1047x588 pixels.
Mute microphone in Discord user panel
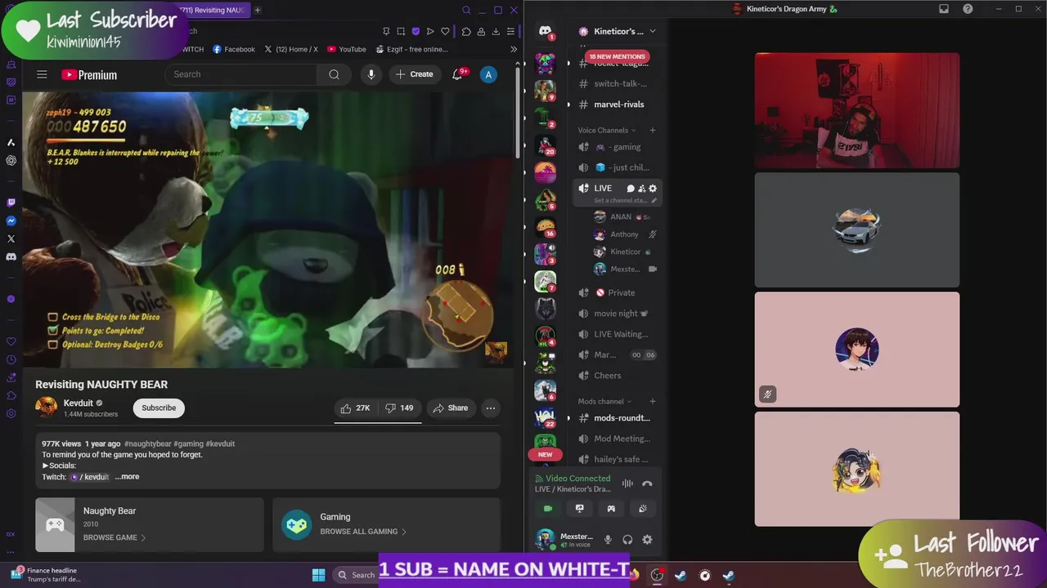[x=608, y=540]
